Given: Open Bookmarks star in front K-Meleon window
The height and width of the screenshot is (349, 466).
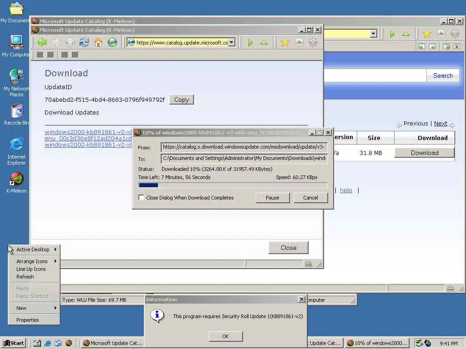Looking at the screenshot, I should [x=285, y=43].
